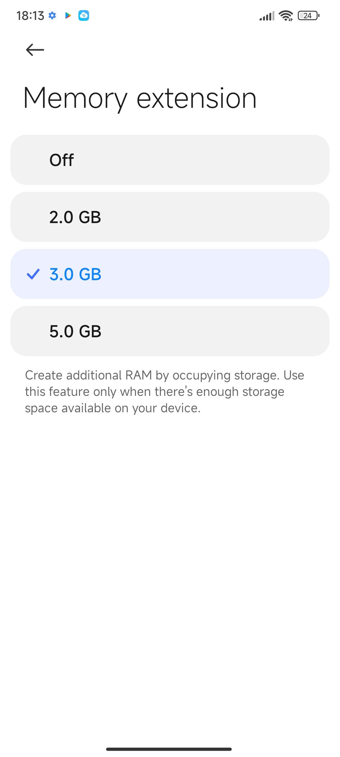
Task: Choose the 5.0 GB extension option
Action: (170, 331)
